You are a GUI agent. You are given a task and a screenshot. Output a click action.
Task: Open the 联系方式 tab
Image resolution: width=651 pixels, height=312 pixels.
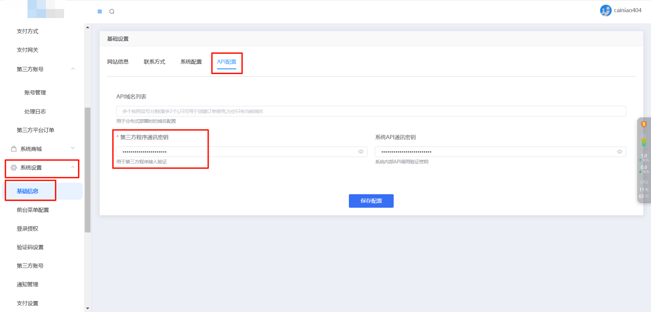click(154, 62)
